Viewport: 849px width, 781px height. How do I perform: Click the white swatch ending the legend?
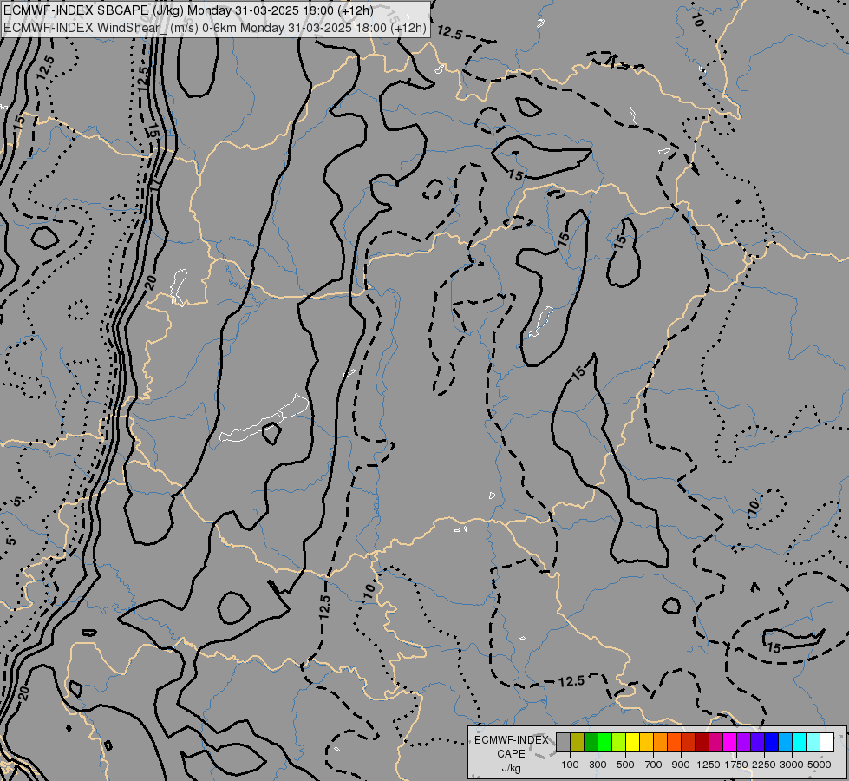(826, 742)
